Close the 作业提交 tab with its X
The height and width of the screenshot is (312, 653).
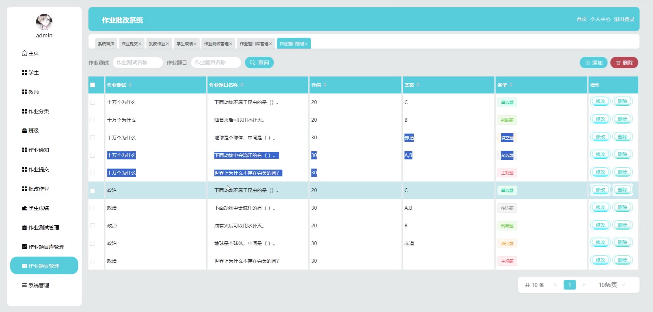[140, 44]
